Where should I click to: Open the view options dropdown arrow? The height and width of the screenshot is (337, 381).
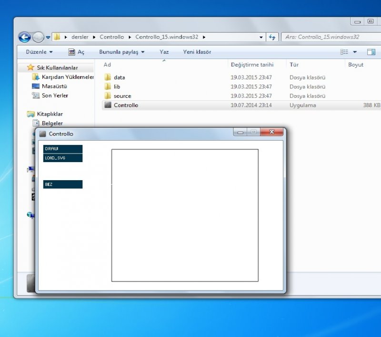[x=355, y=52]
